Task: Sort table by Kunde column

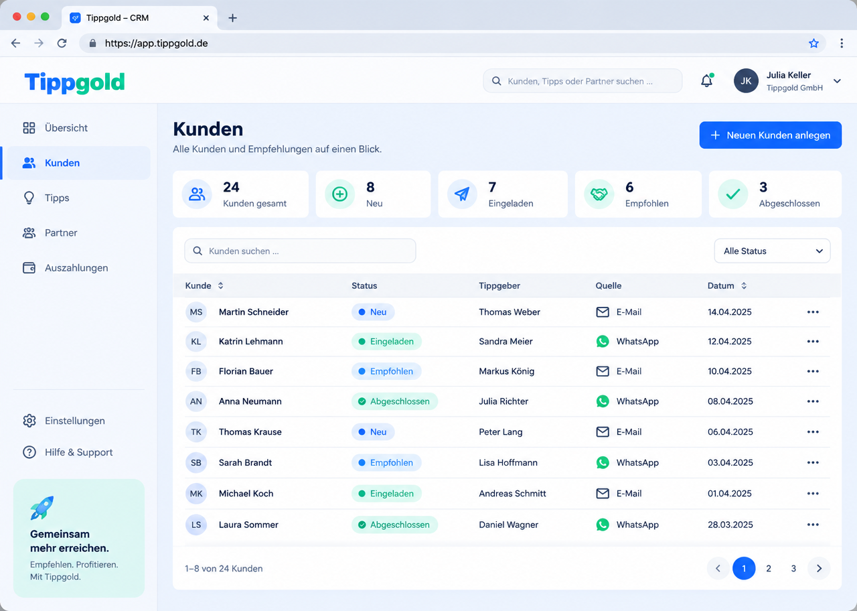Action: pos(204,285)
